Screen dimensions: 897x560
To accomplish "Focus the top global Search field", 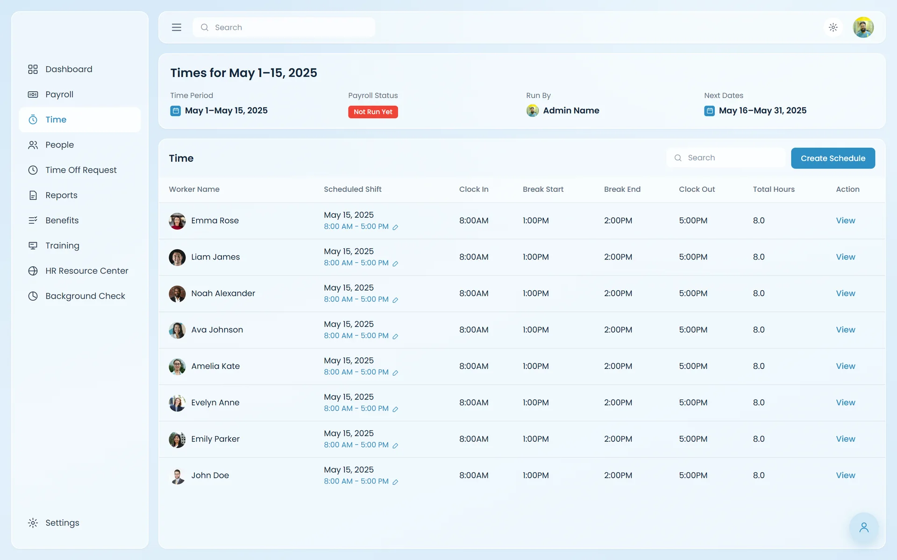I will coord(284,28).
